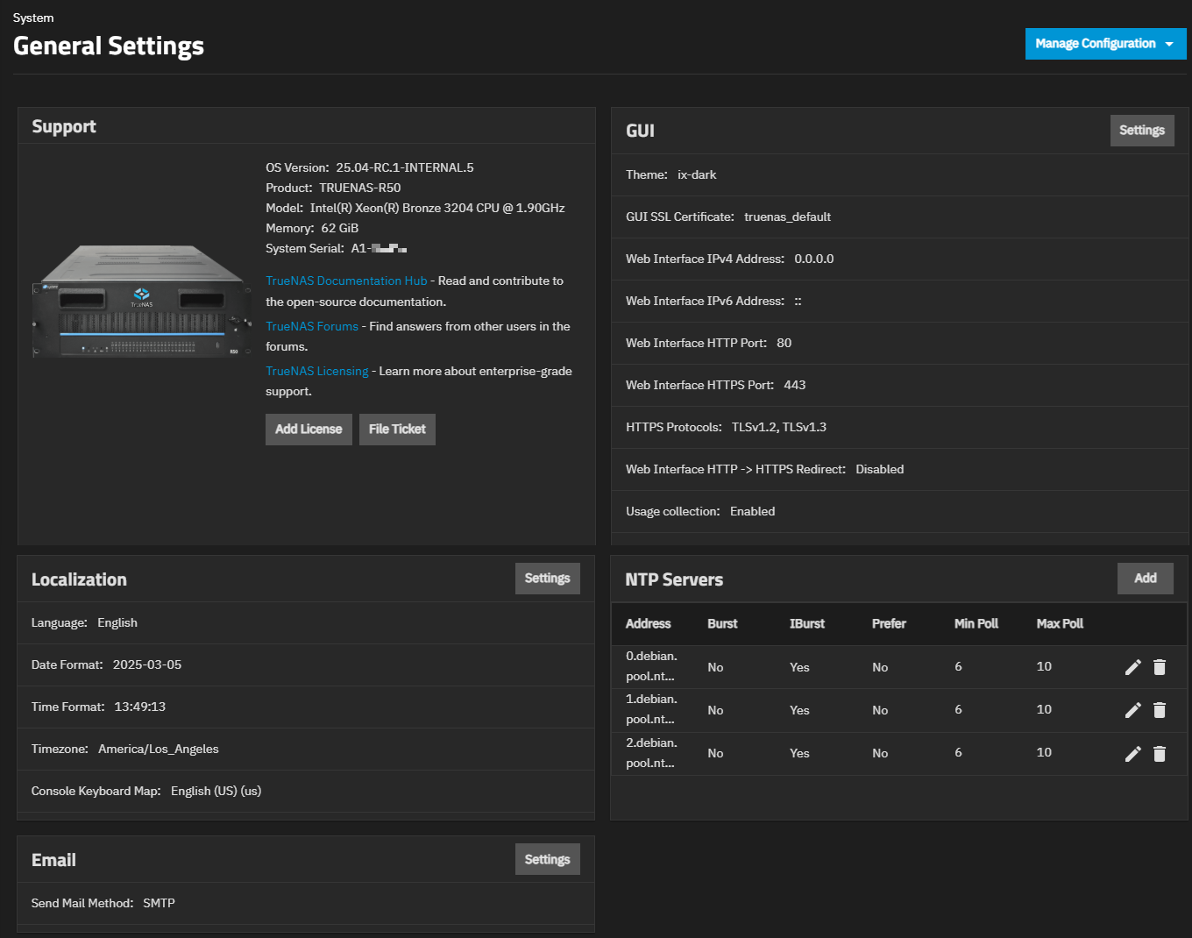The width and height of the screenshot is (1192, 938).
Task: Click the System breadcrumb label
Action: (33, 18)
